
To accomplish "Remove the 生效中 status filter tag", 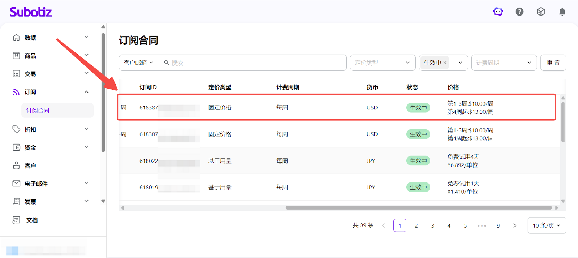I will 445,63.
